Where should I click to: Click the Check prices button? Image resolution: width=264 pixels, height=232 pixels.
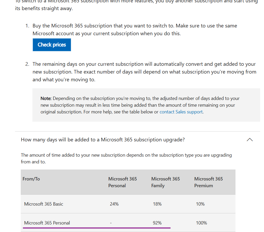click(52, 45)
